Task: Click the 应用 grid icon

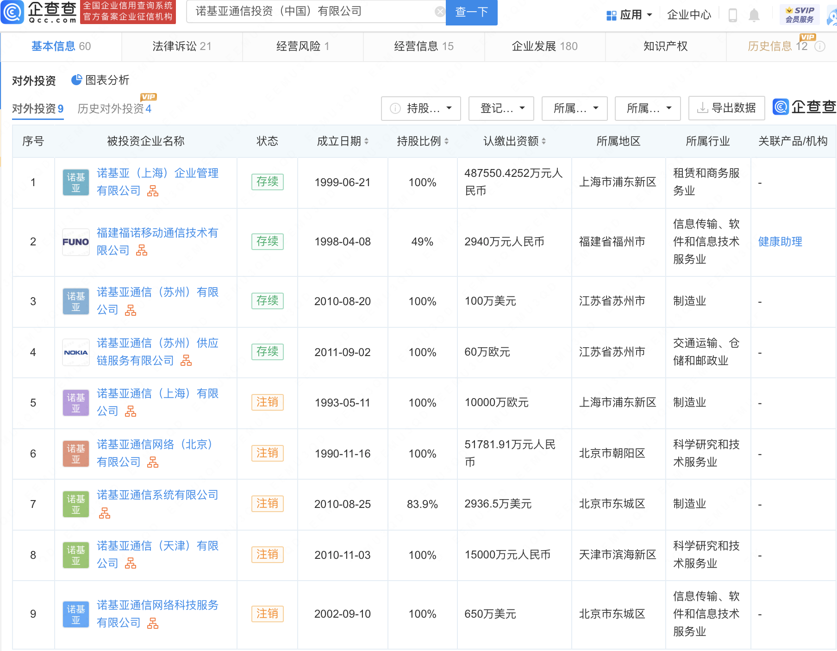Action: 611,15
